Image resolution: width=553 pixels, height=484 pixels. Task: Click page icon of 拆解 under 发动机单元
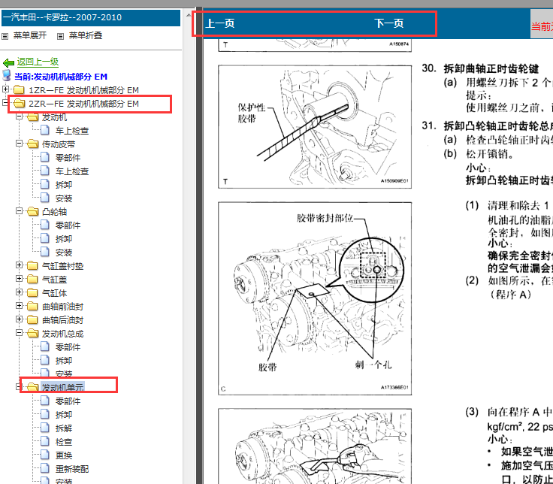point(45,428)
